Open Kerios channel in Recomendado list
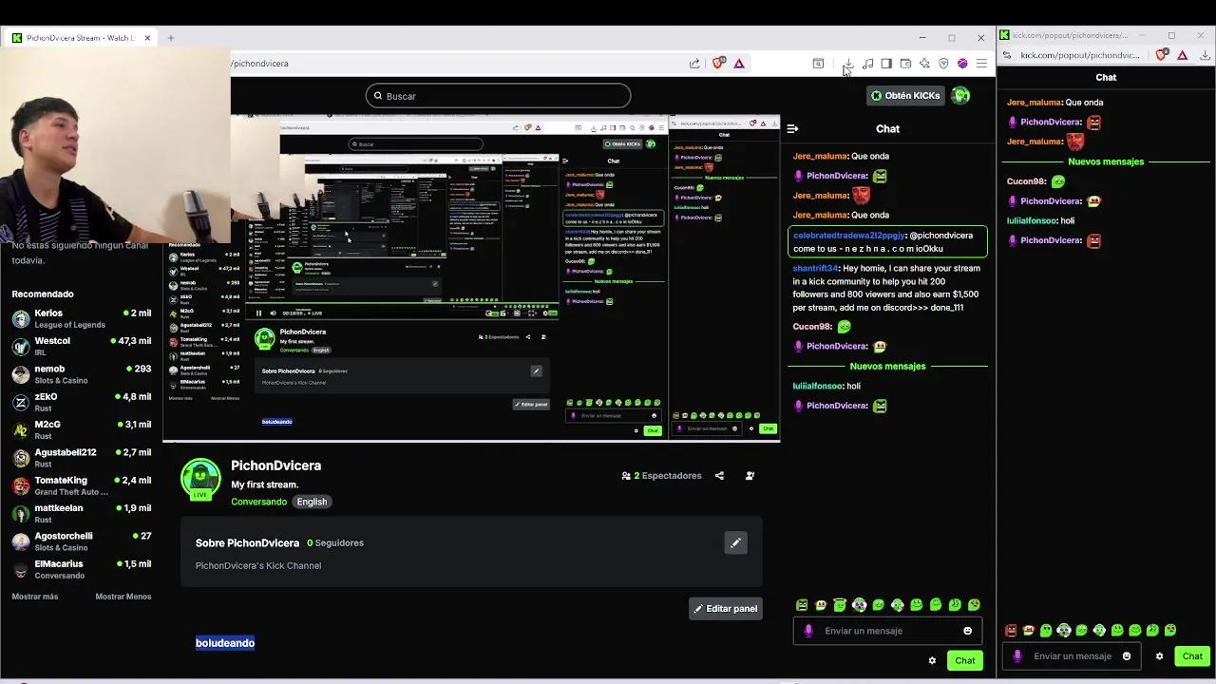 pyautogui.click(x=81, y=319)
